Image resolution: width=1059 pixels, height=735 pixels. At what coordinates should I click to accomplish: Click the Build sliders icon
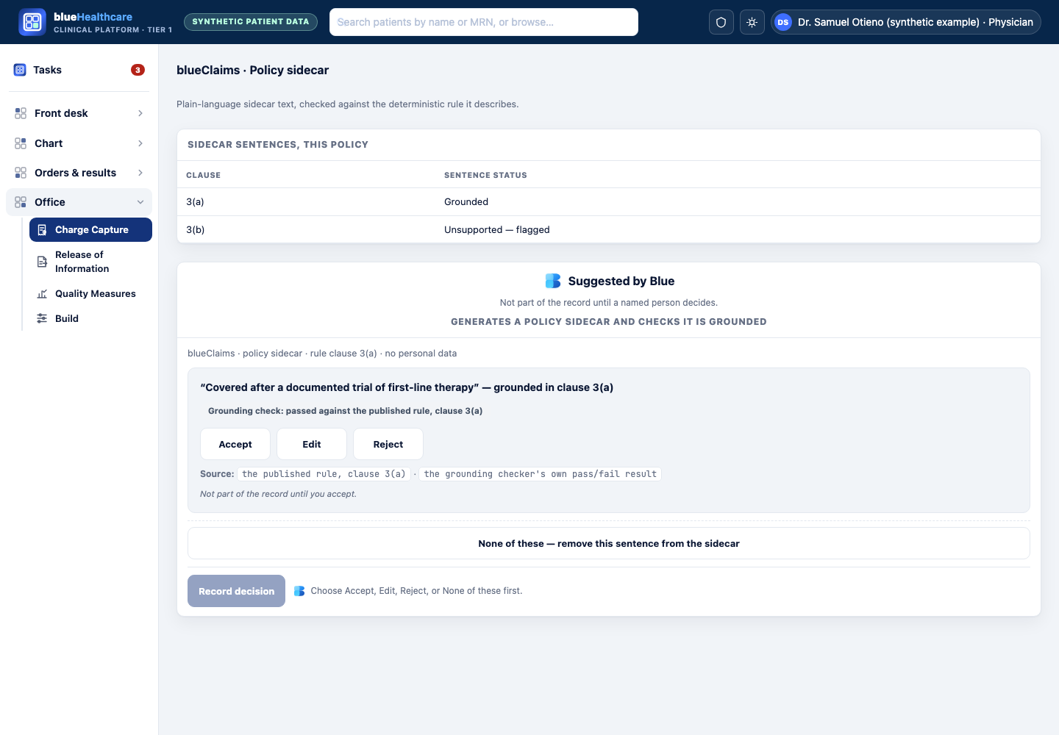42,319
